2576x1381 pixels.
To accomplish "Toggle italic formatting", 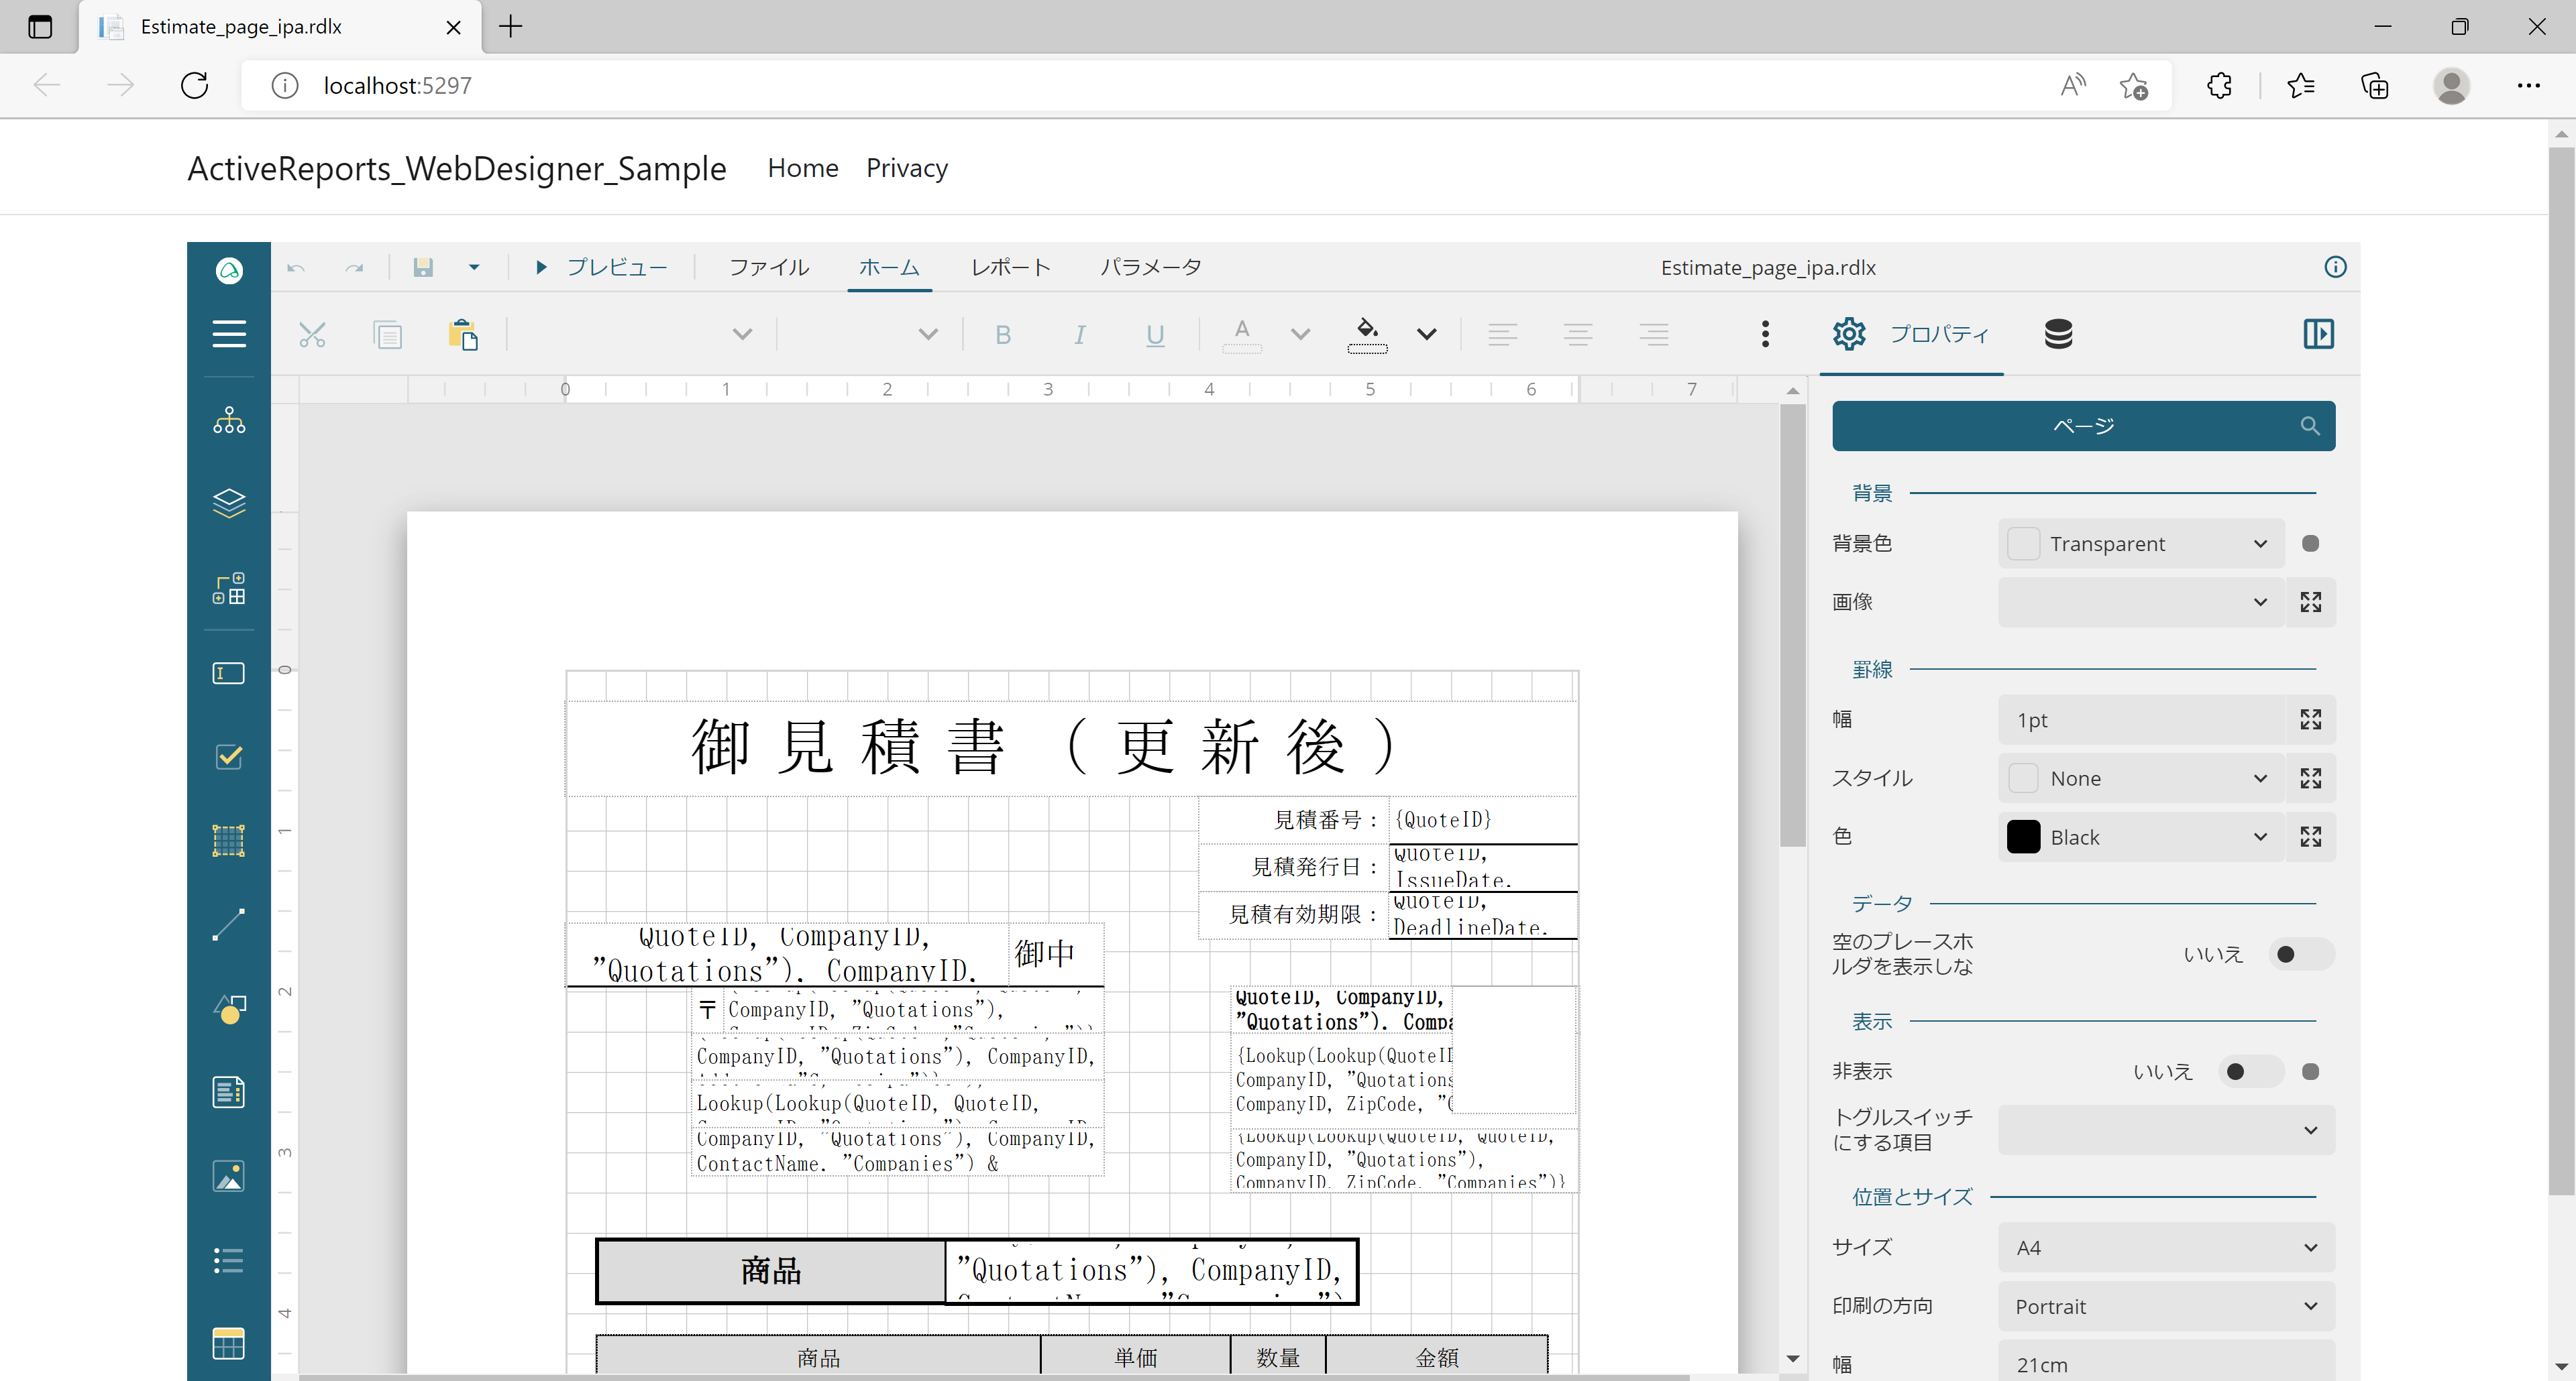I will click(1080, 335).
